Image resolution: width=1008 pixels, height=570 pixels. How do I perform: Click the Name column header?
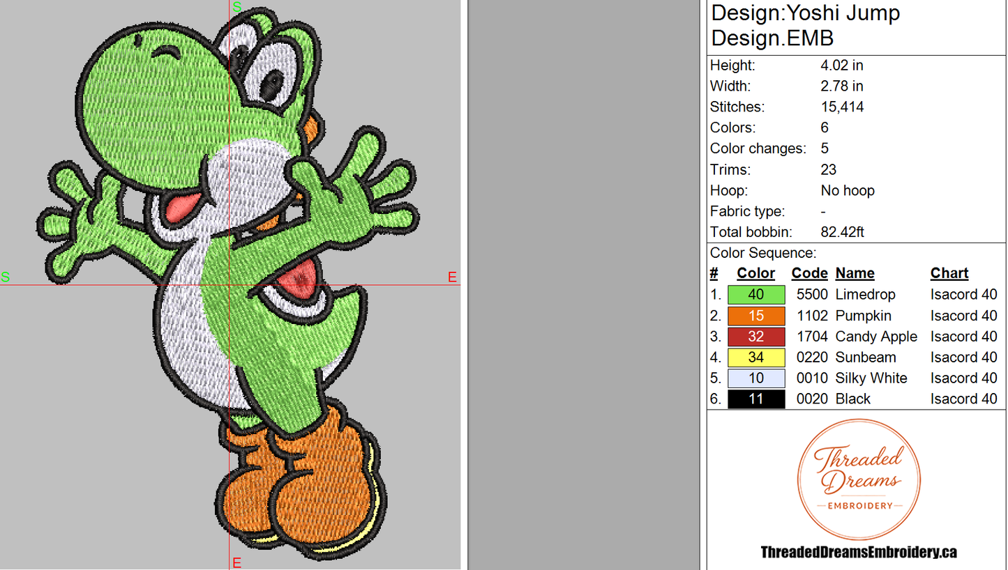pos(855,274)
